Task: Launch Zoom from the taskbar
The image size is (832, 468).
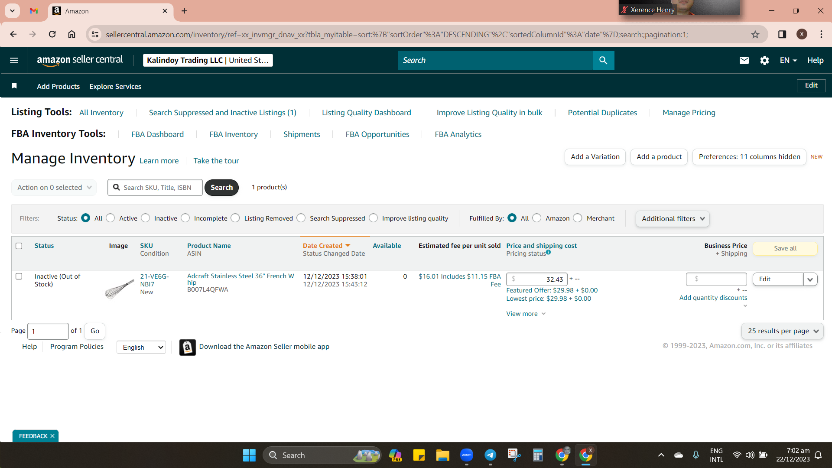Action: pos(467,455)
